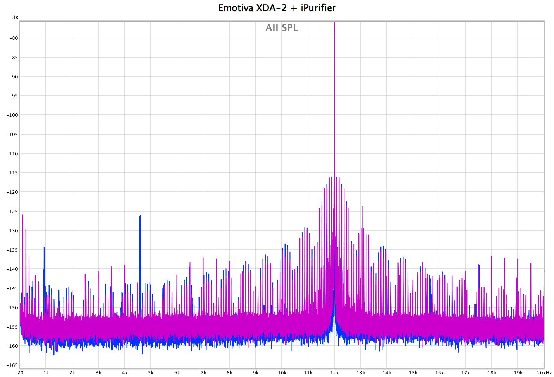The width and height of the screenshot is (554, 377).
Task: Click the 12k frequency axis label
Action: click(334, 373)
